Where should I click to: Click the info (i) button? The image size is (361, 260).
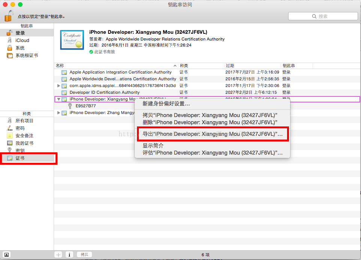point(69,255)
